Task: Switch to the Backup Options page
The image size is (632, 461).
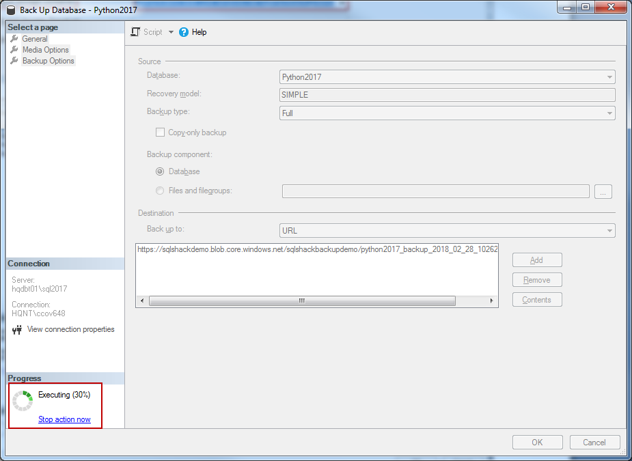Action: (x=48, y=61)
